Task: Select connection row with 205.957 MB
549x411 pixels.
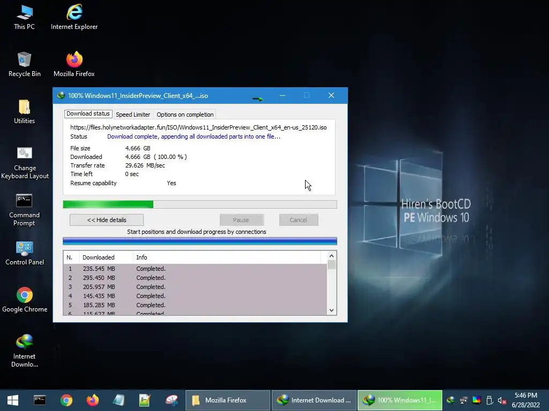Action: click(195, 287)
